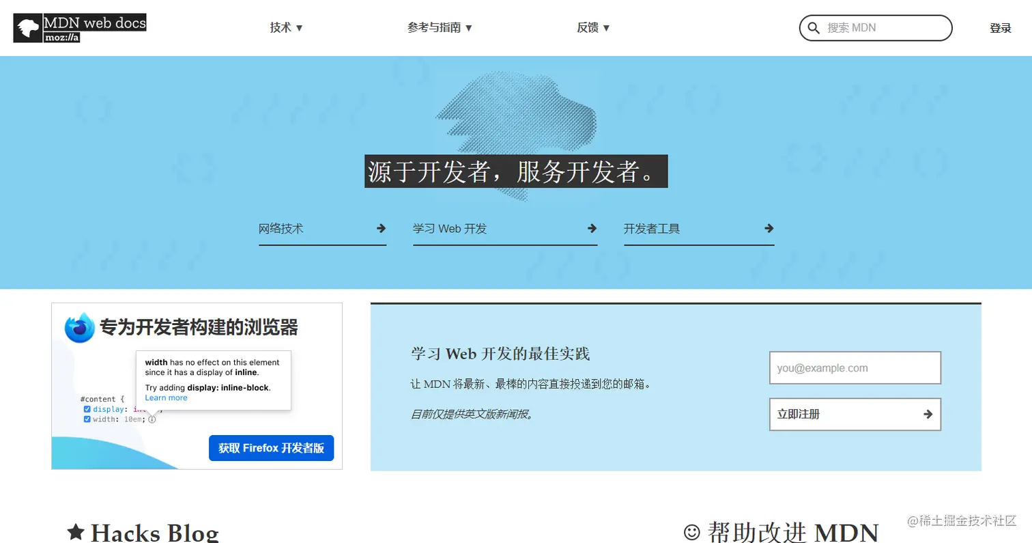Image resolution: width=1032 pixels, height=543 pixels.
Task: Expand the 参考与指南 dropdown menu
Action: click(x=440, y=27)
